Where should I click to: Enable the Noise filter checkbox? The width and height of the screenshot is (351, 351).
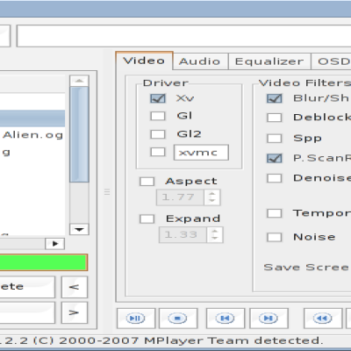[275, 237]
